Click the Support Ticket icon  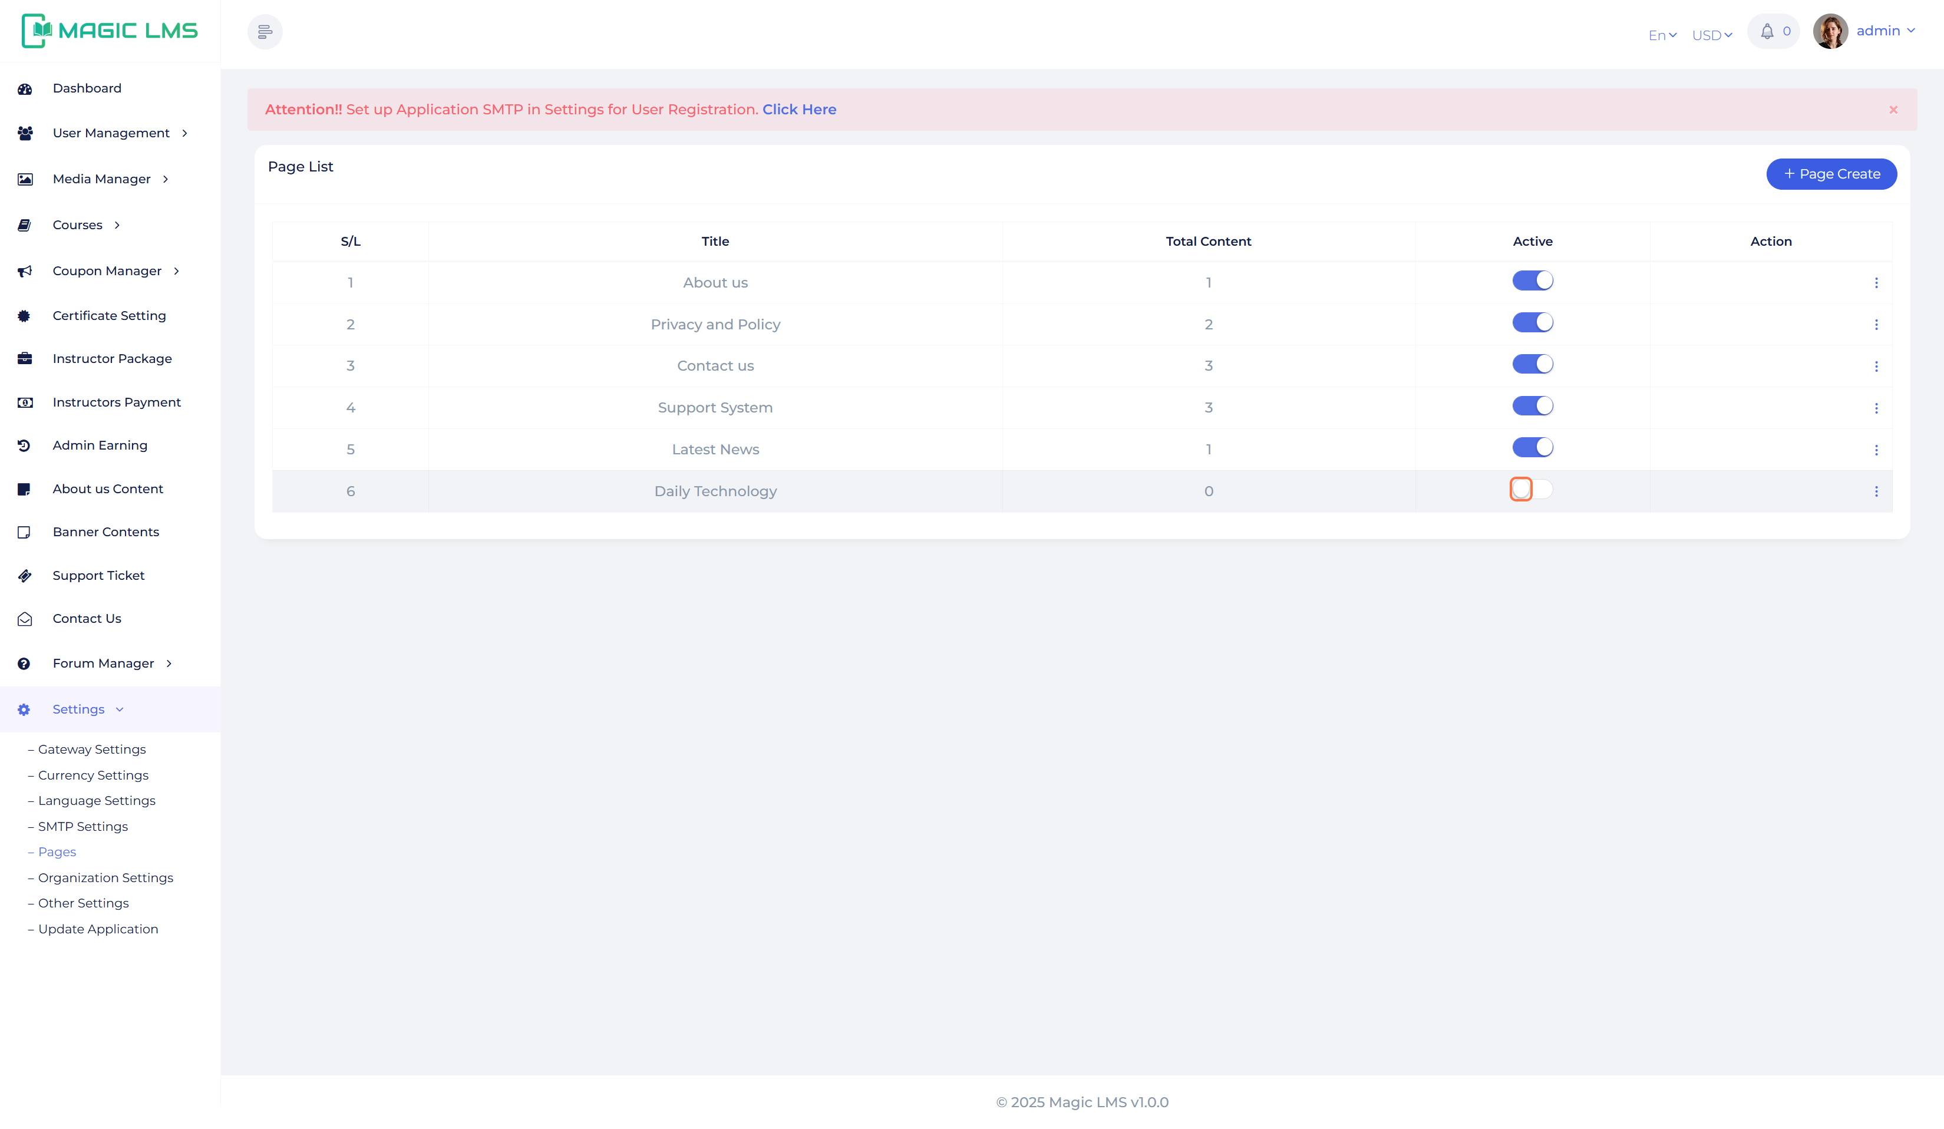pos(25,576)
